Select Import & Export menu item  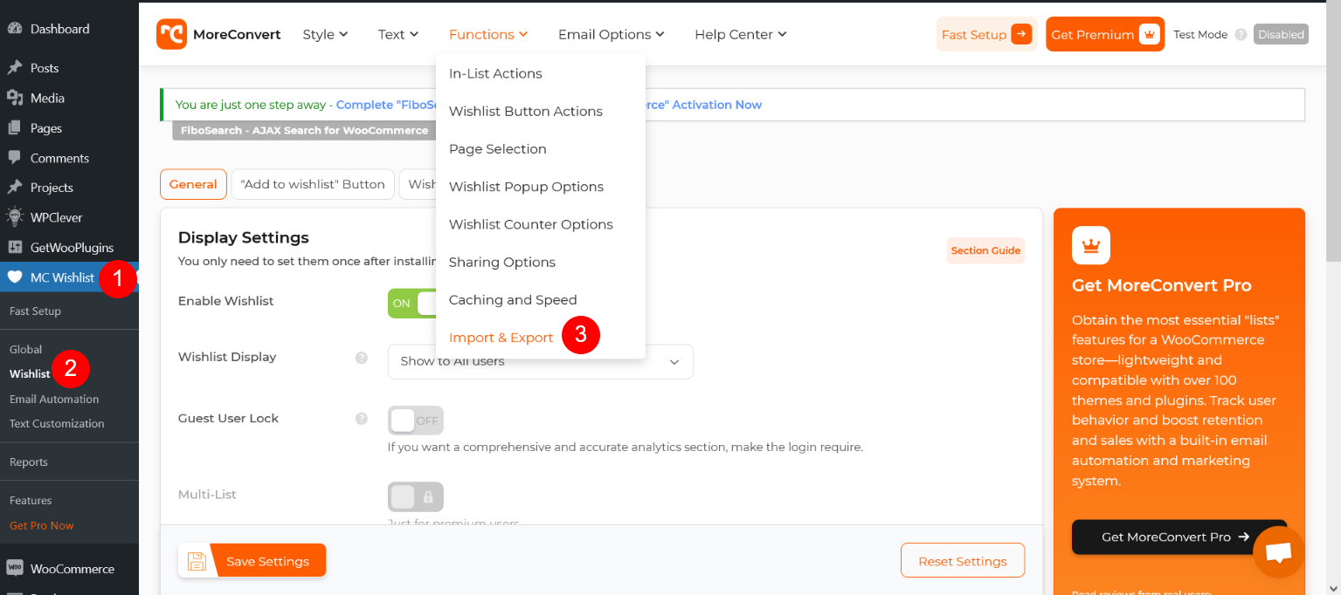pyautogui.click(x=501, y=338)
